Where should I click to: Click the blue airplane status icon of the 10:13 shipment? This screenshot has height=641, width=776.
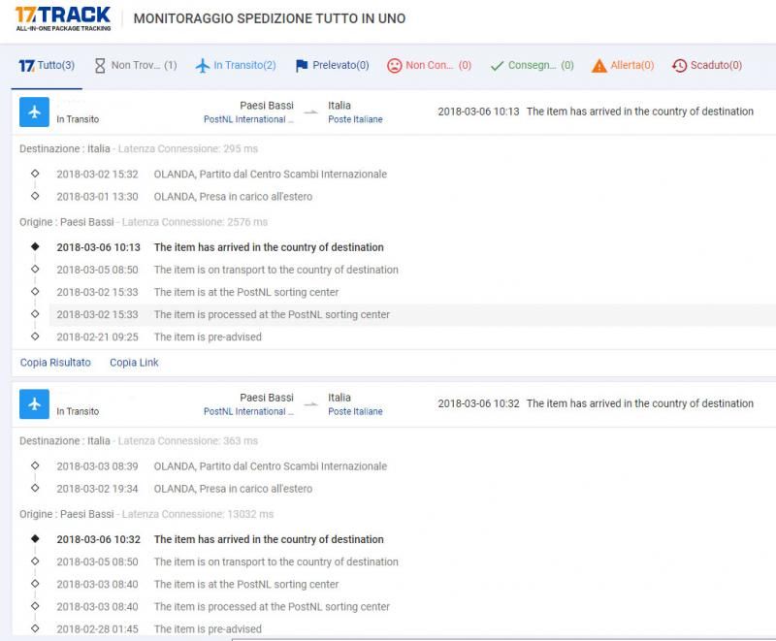pos(34,112)
